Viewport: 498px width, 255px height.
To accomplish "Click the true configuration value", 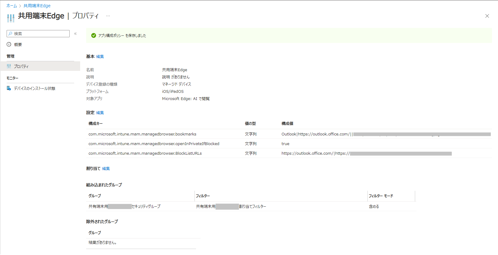I will point(285,144).
